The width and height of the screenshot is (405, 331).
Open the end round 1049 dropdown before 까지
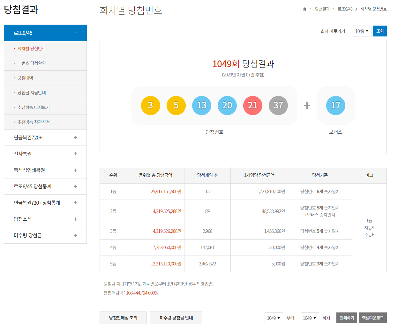(x=310, y=318)
